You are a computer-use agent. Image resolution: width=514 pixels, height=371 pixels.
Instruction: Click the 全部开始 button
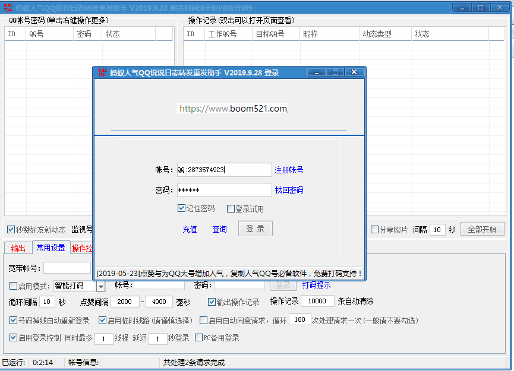coord(482,229)
